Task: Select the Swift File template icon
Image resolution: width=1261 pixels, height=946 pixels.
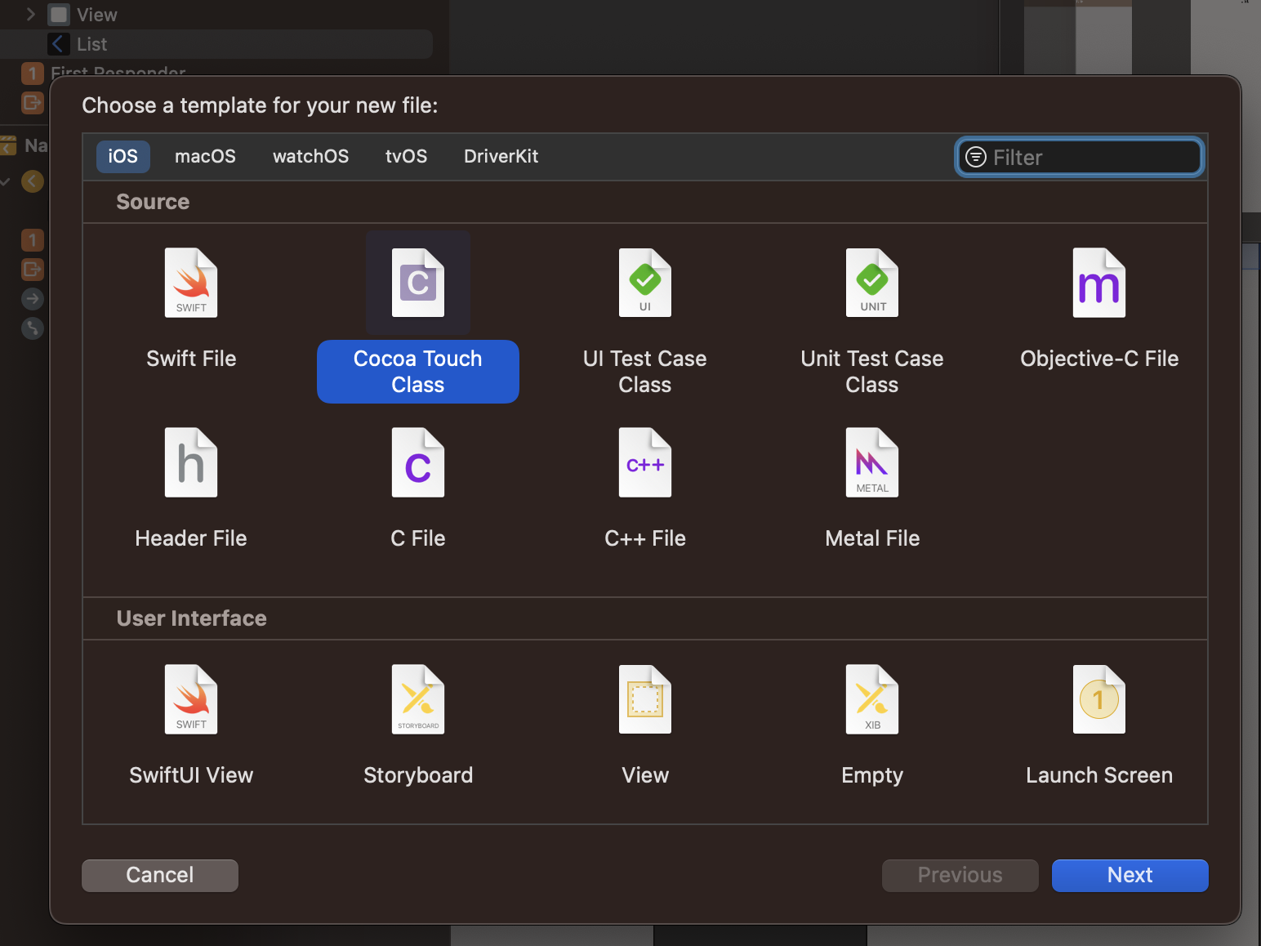Action: [x=191, y=283]
